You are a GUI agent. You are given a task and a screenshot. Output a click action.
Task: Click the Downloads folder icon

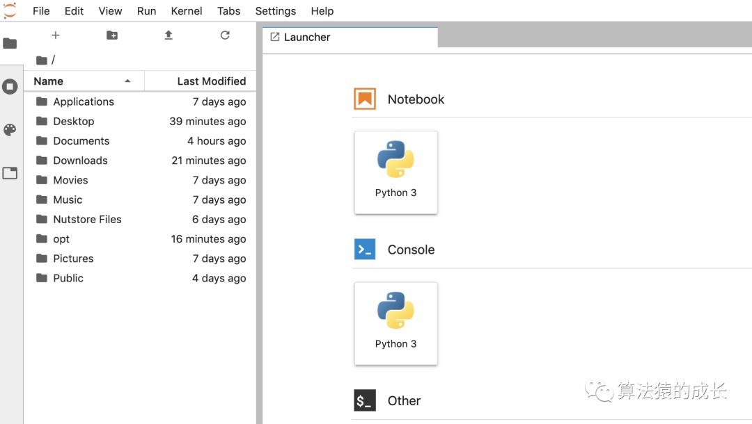point(42,161)
